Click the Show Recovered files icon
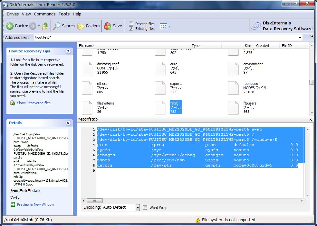 [13, 103]
